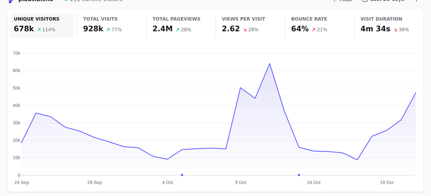Open the Views Per Visit metric
The height and width of the screenshot is (196, 431).
[x=250, y=25]
